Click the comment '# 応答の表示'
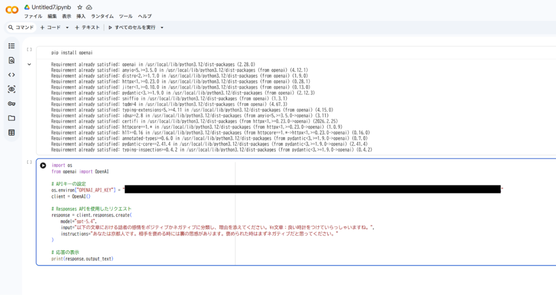 click(65, 253)
